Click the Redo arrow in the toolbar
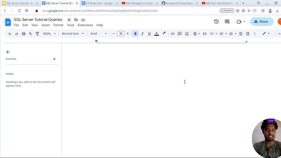 point(17,34)
